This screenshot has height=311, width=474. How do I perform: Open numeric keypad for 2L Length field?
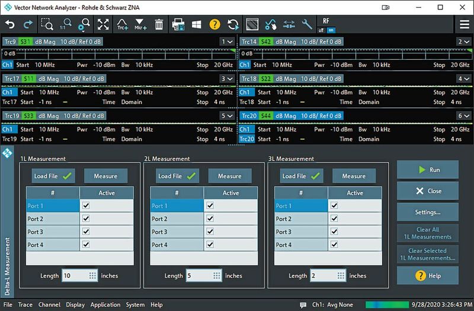tap(217, 275)
